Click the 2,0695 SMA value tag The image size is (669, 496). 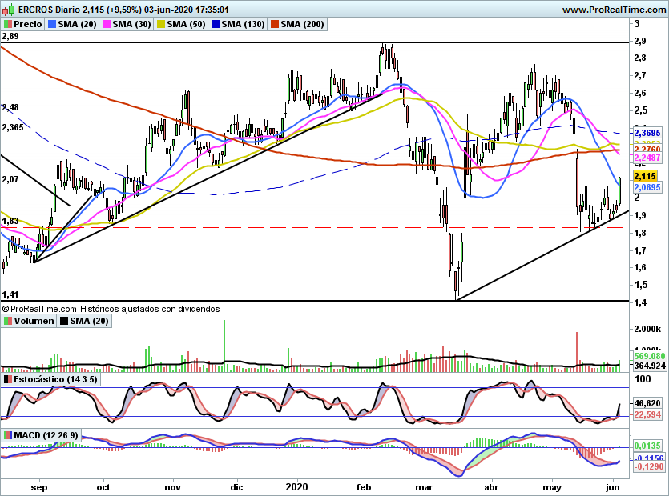(x=647, y=187)
